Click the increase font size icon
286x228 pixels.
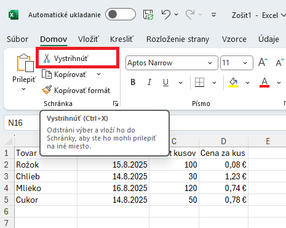[x=263, y=62]
